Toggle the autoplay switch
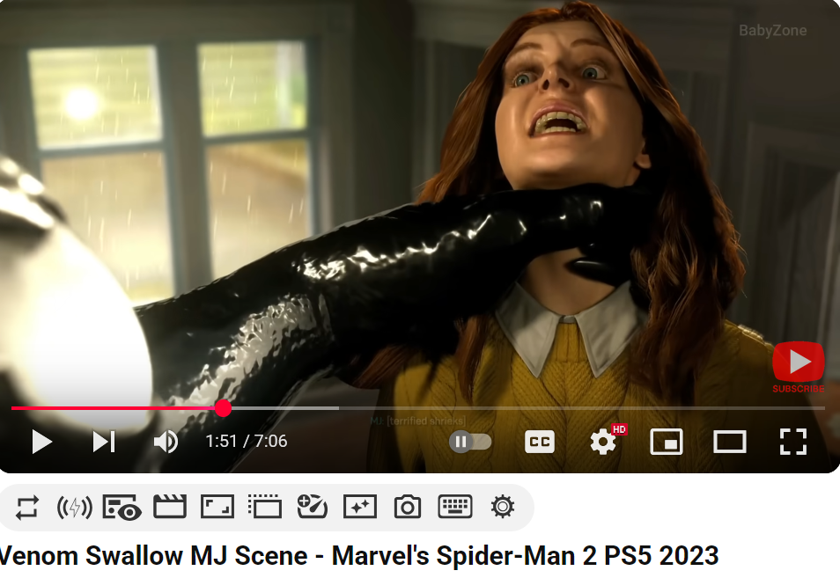Image resolution: width=840 pixels, height=578 pixels. click(x=470, y=442)
